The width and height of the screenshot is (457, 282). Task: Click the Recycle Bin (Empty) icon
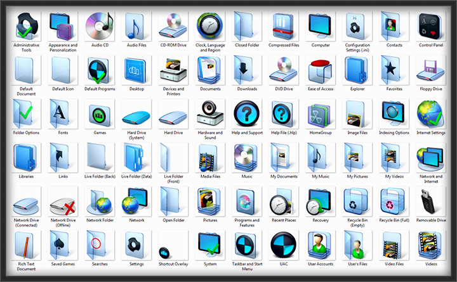pyautogui.click(x=357, y=202)
